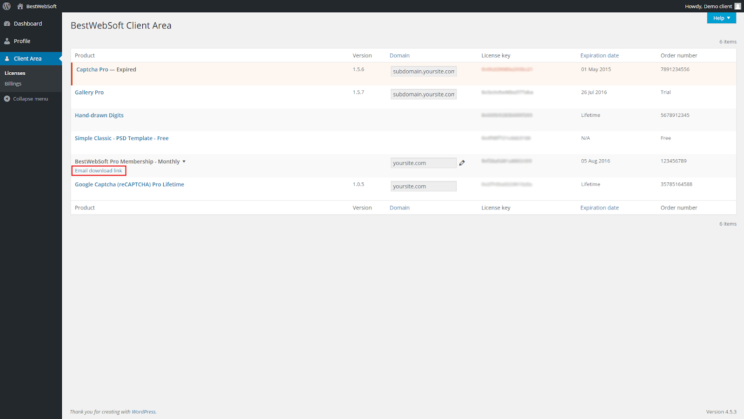The width and height of the screenshot is (744, 419).
Task: Click Google Captcha domain field yoursite.com
Action: (424, 186)
